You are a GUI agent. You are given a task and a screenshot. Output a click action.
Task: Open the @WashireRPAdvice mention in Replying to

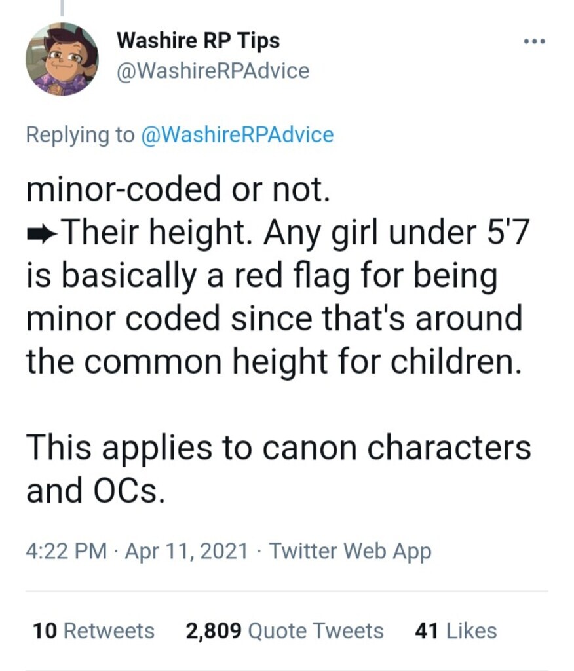click(x=237, y=135)
